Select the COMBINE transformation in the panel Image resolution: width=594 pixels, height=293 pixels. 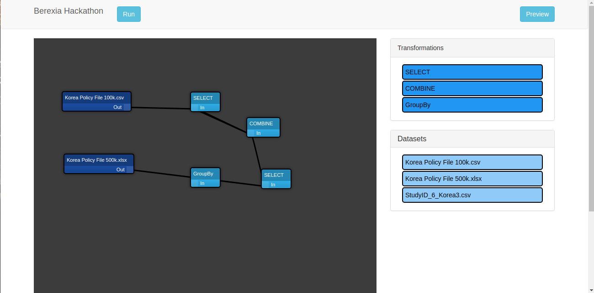click(472, 88)
